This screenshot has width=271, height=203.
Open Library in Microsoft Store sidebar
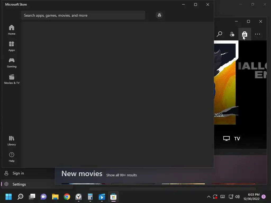click(12, 141)
